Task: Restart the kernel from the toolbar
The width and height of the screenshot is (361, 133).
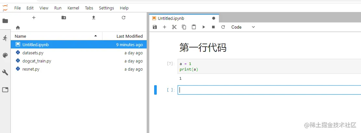Action: [223, 27]
